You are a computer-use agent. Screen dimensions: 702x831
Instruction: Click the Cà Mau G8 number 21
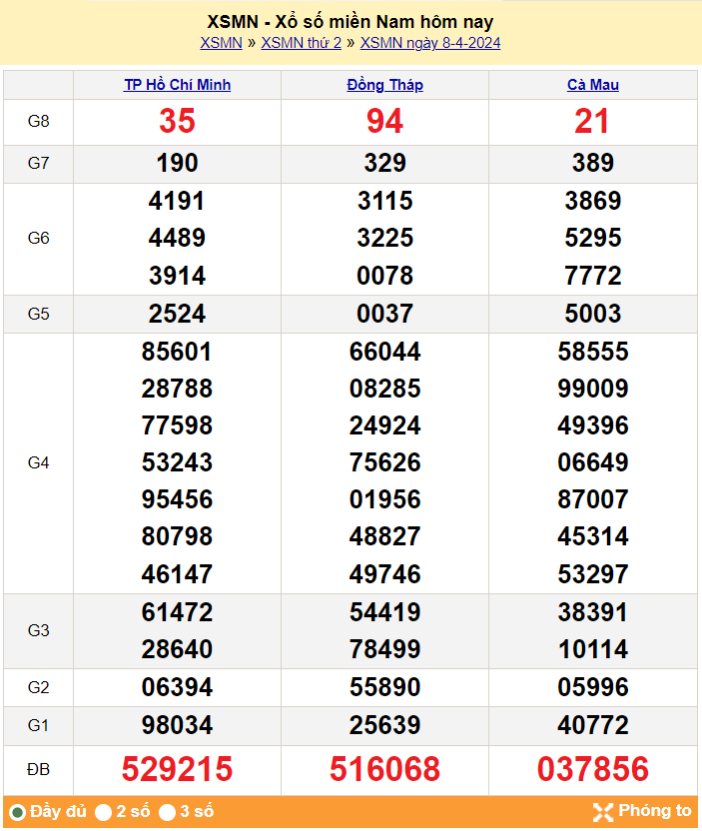(x=592, y=122)
